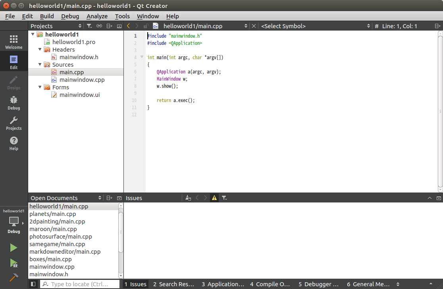Open Debug mode with bug icon
The height and width of the screenshot is (289, 443).
pyautogui.click(x=13, y=102)
